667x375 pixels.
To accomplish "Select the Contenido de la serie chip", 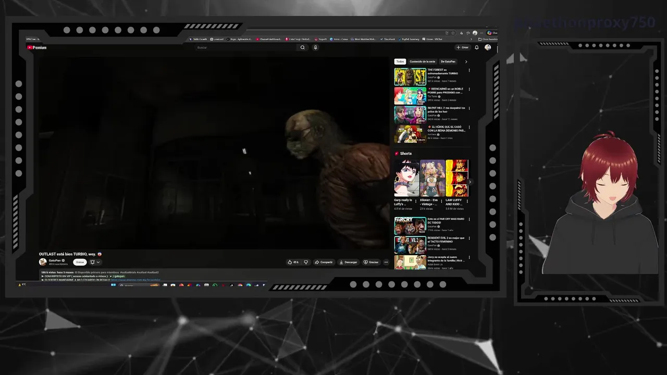I will pos(422,61).
